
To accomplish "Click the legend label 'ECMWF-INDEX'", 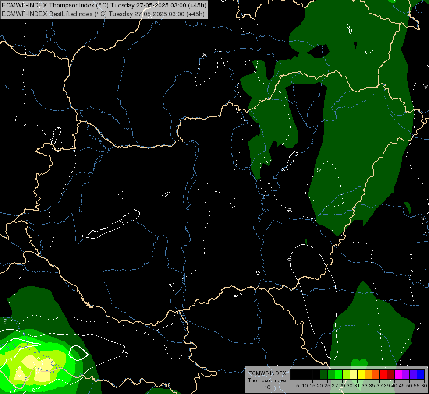I will point(267,373).
